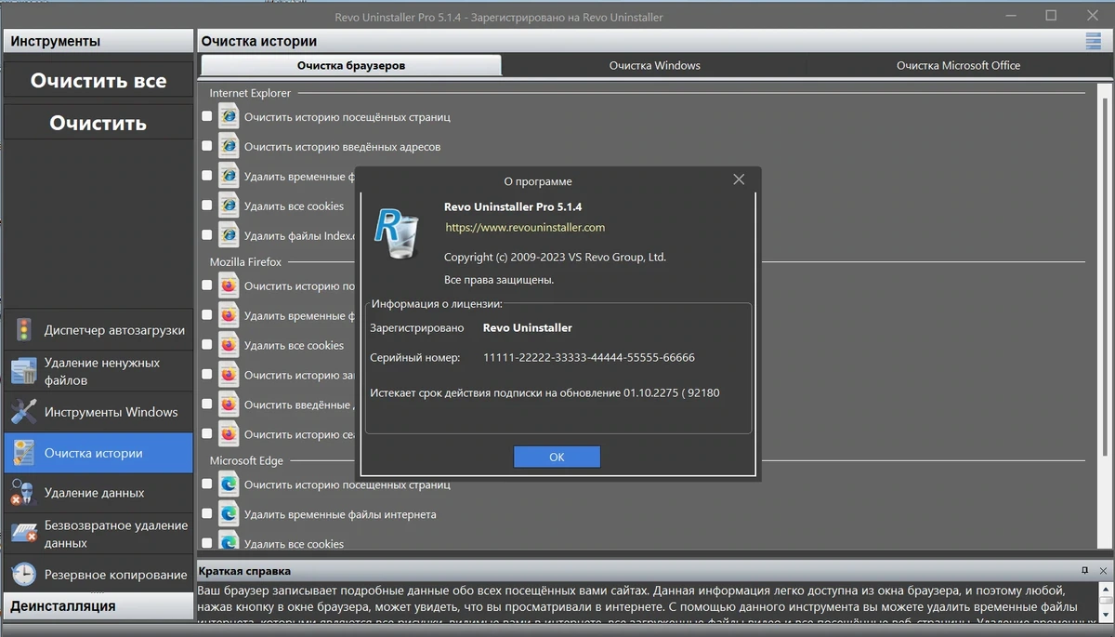The height and width of the screenshot is (637, 1115).
Task: Check IE Очистить историю введённых адресов
Action: coord(207,147)
